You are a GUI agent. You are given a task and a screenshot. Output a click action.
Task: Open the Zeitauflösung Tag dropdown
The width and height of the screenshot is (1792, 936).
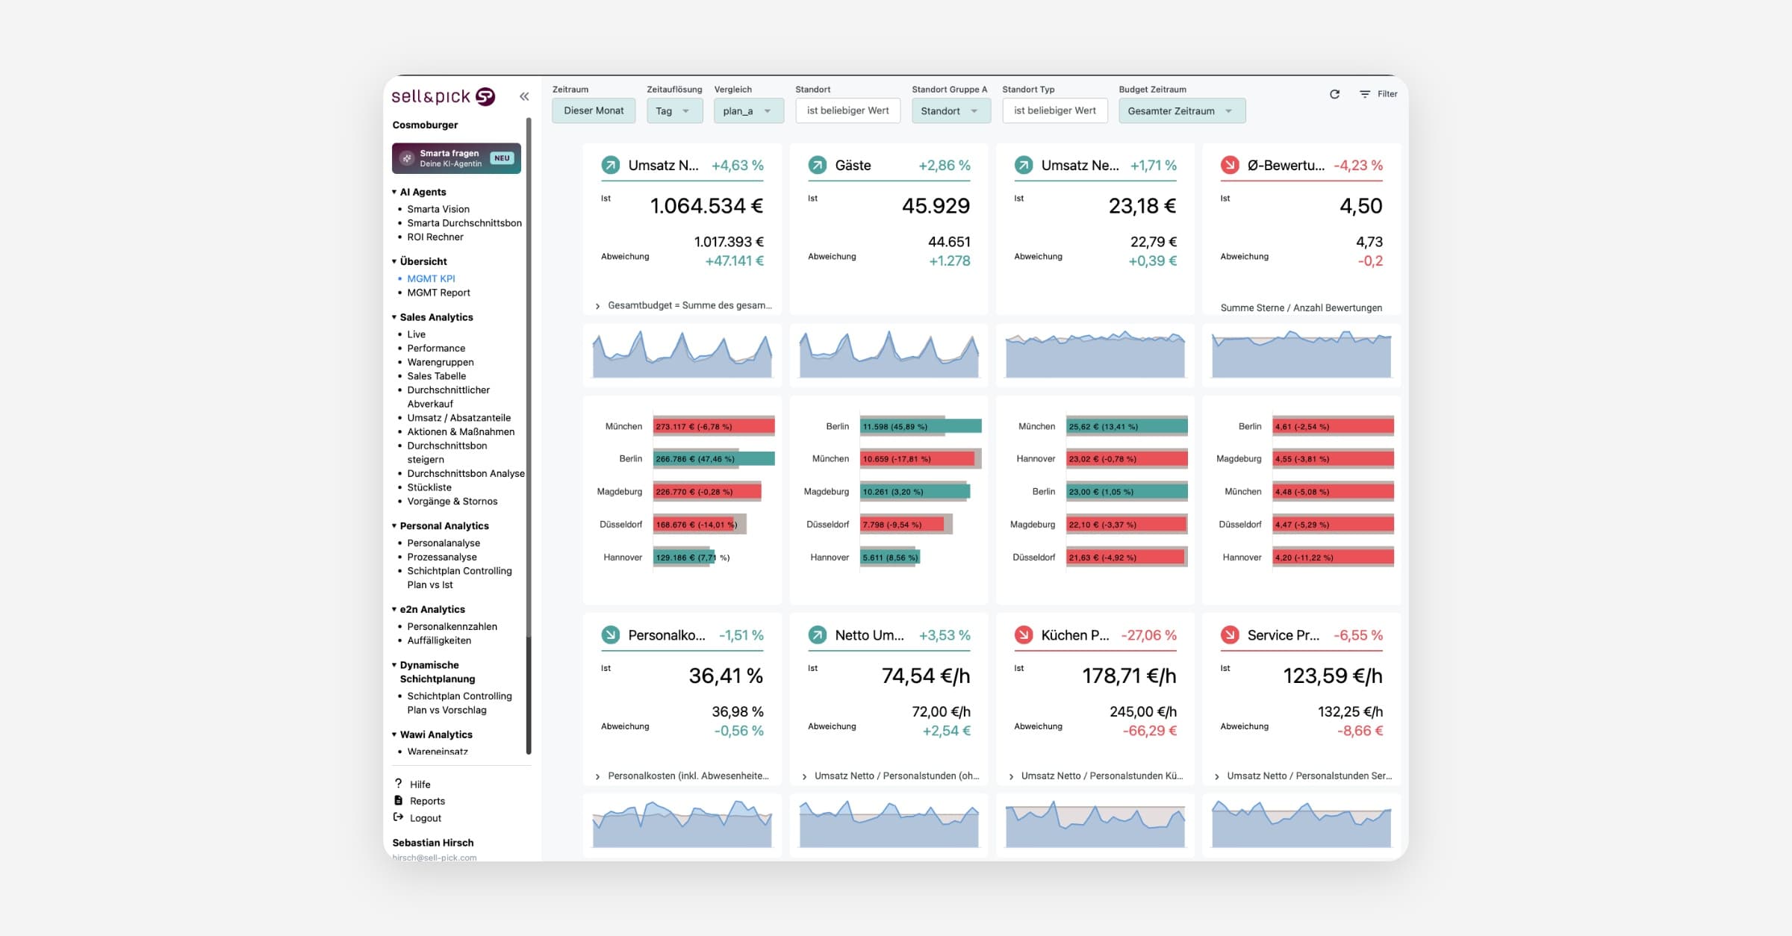pos(674,110)
